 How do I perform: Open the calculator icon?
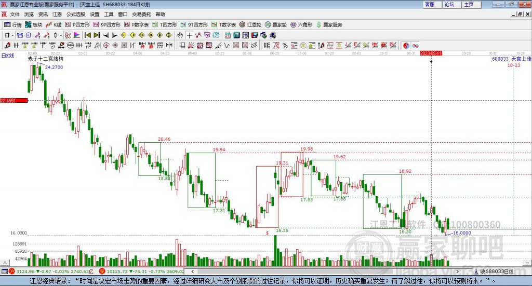(236, 35)
